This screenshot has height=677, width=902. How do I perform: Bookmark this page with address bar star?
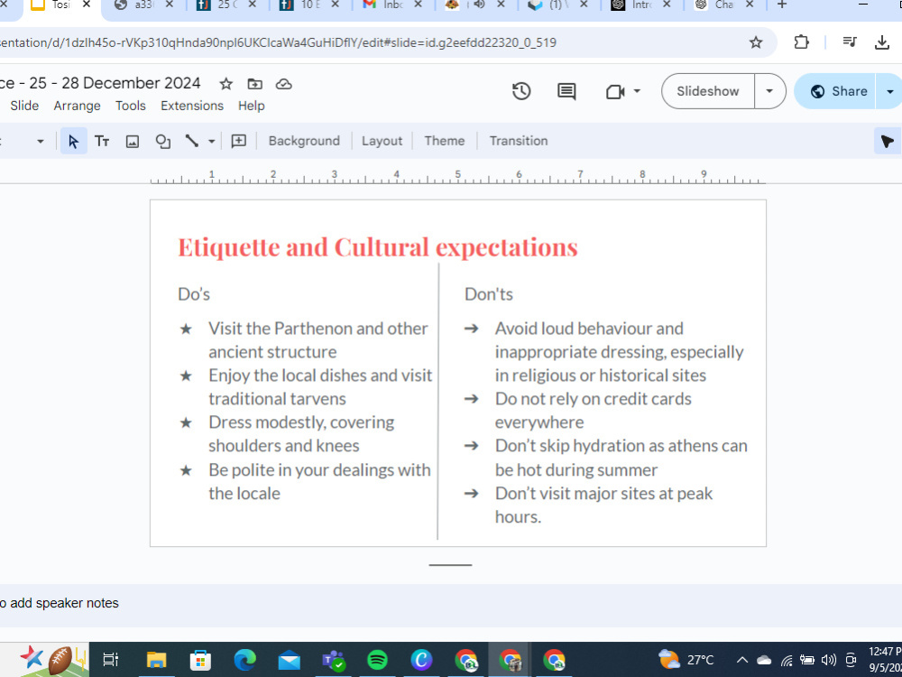756,42
